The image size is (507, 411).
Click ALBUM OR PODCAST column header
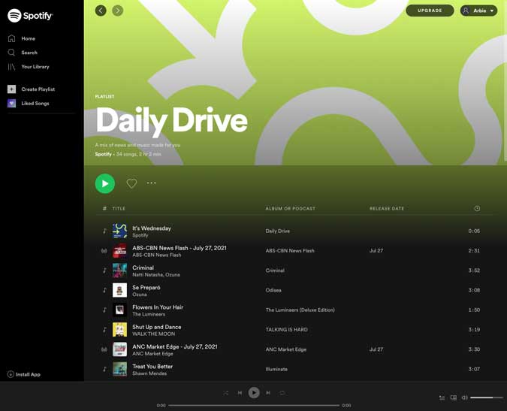pyautogui.click(x=290, y=209)
